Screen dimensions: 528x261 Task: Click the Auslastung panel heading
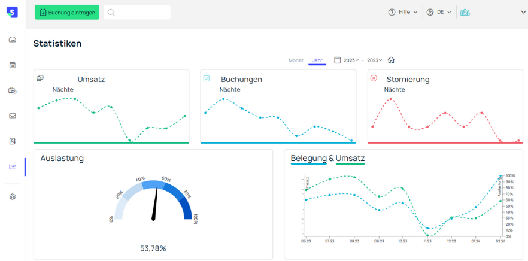62,158
